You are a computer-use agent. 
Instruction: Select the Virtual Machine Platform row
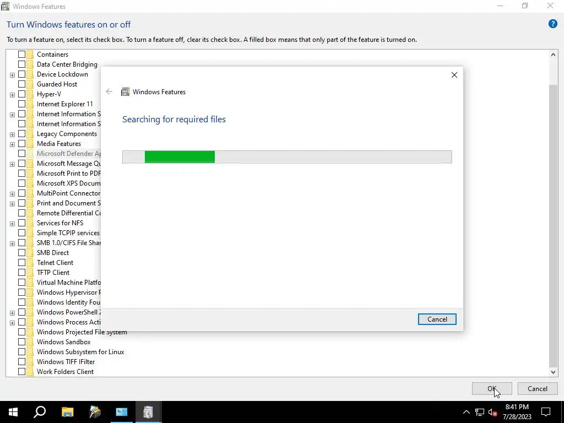68,283
